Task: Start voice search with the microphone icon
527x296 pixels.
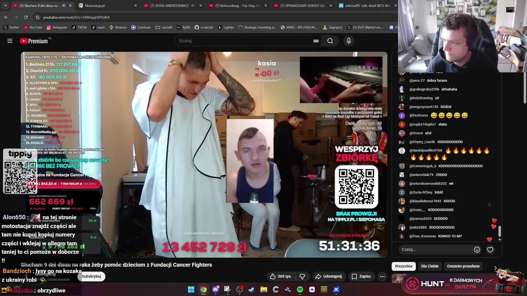Action: point(349,41)
